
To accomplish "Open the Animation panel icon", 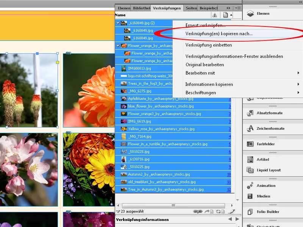I will click(250, 185).
